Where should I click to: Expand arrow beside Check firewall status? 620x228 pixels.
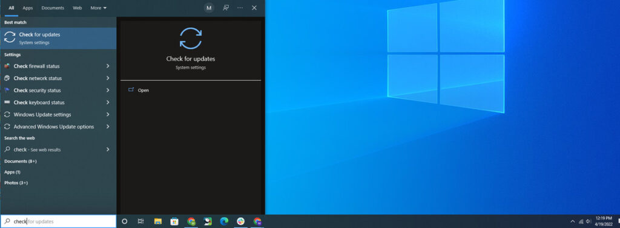point(108,66)
